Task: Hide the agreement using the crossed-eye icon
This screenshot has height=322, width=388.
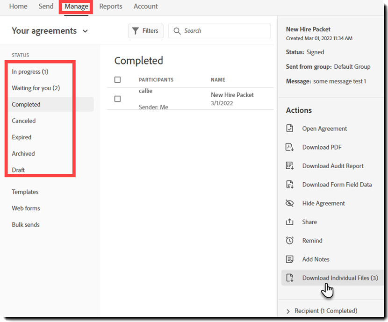Action: 290,203
